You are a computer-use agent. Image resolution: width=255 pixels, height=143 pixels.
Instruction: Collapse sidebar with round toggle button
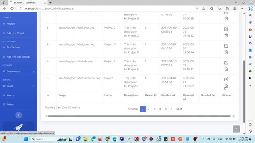(19, 115)
